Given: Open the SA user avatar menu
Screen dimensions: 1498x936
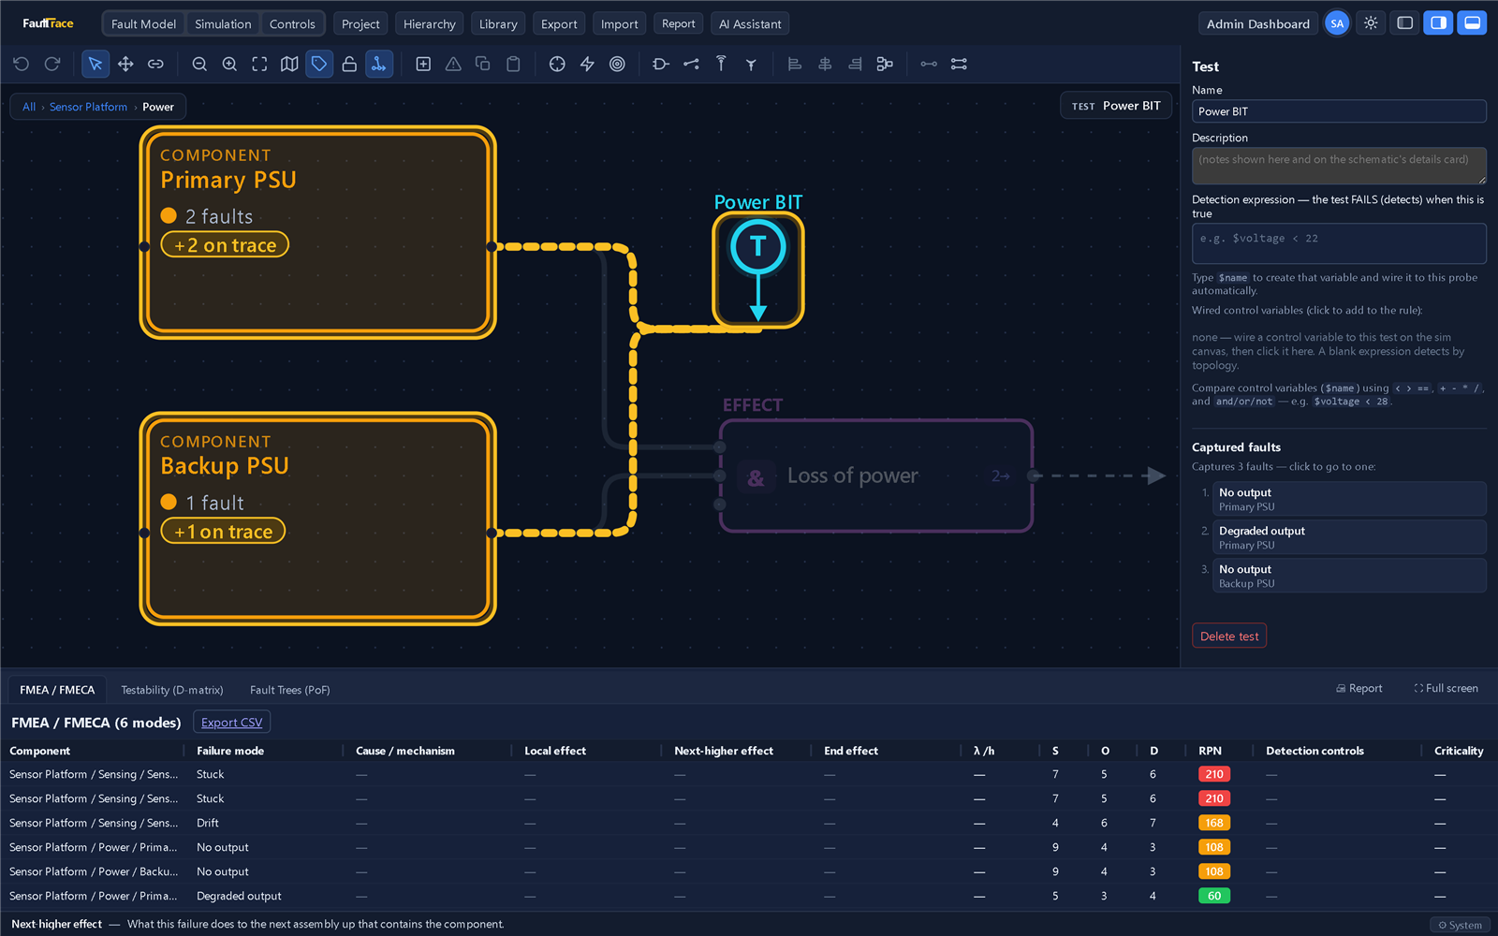Looking at the screenshot, I should 1337,23.
